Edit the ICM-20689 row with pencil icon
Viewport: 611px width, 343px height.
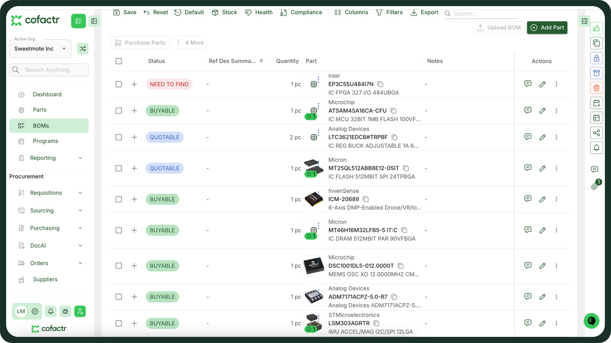pos(542,199)
